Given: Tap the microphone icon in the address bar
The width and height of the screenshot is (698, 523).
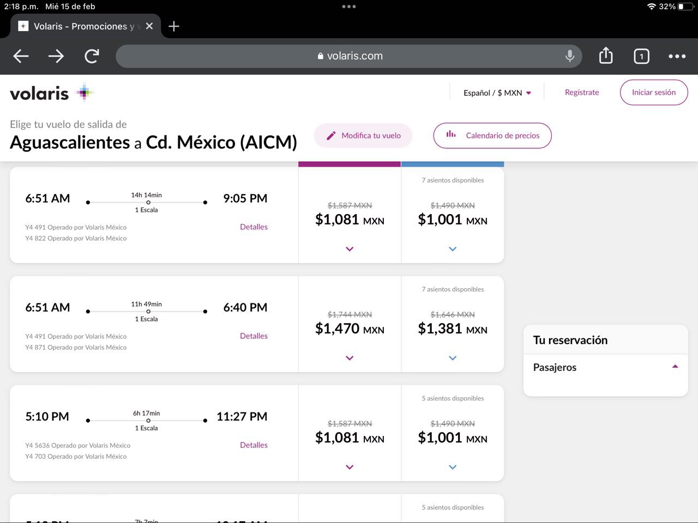Looking at the screenshot, I should (x=570, y=56).
